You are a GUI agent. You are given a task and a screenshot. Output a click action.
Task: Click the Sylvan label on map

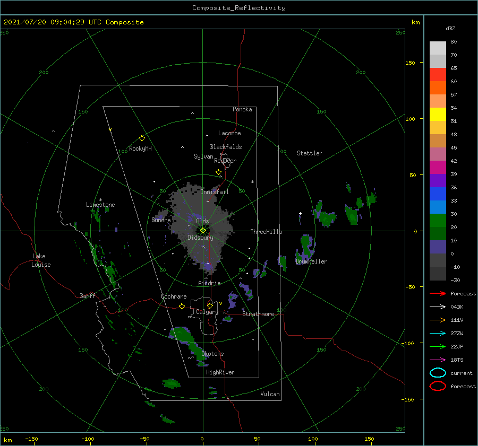[203, 156]
